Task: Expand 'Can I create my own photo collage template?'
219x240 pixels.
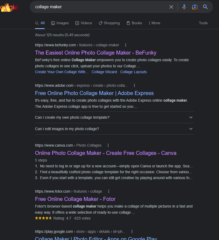Action: pyautogui.click(x=114, y=117)
